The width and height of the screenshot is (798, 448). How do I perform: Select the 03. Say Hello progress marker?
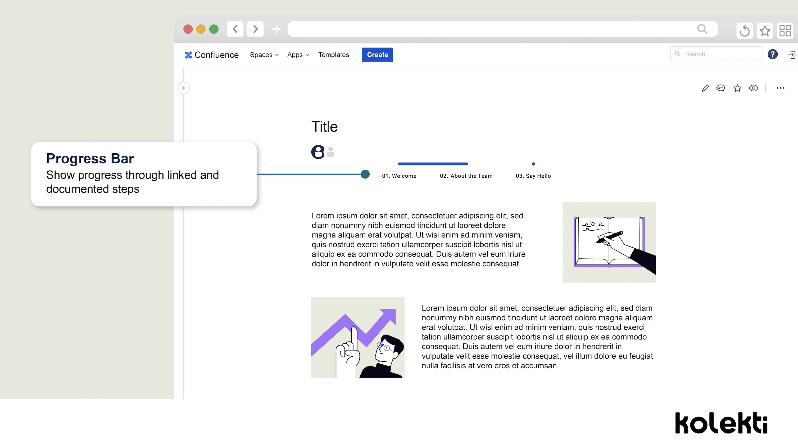tap(533, 176)
